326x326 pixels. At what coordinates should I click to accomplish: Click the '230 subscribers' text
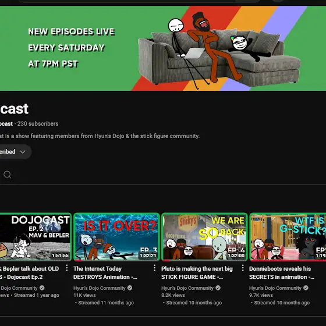pyautogui.click(x=38, y=123)
